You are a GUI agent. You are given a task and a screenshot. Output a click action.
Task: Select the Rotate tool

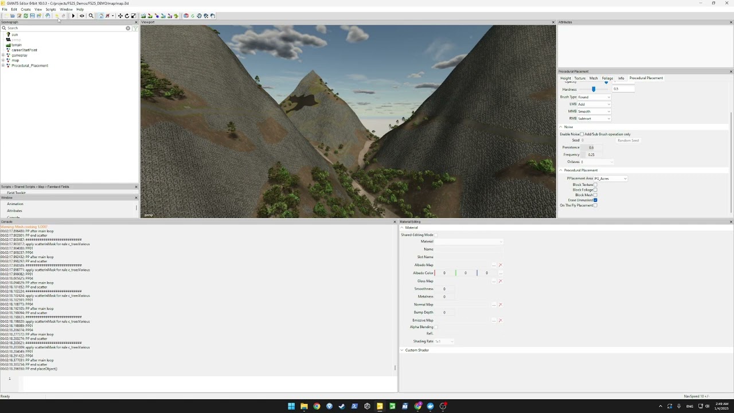point(127,15)
